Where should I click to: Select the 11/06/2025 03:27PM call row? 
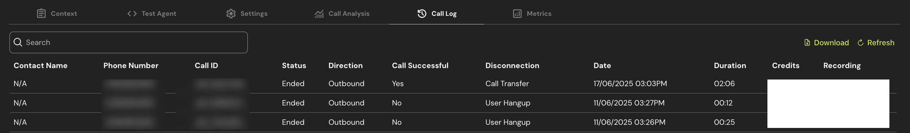click(x=629, y=103)
